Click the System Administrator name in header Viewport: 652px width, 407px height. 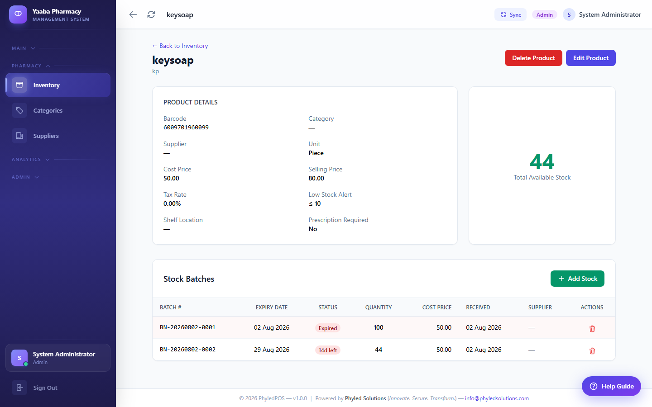[x=610, y=14]
